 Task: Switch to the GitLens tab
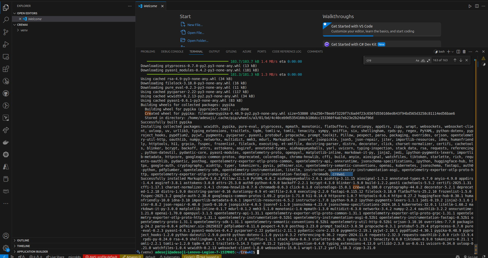click(x=231, y=51)
